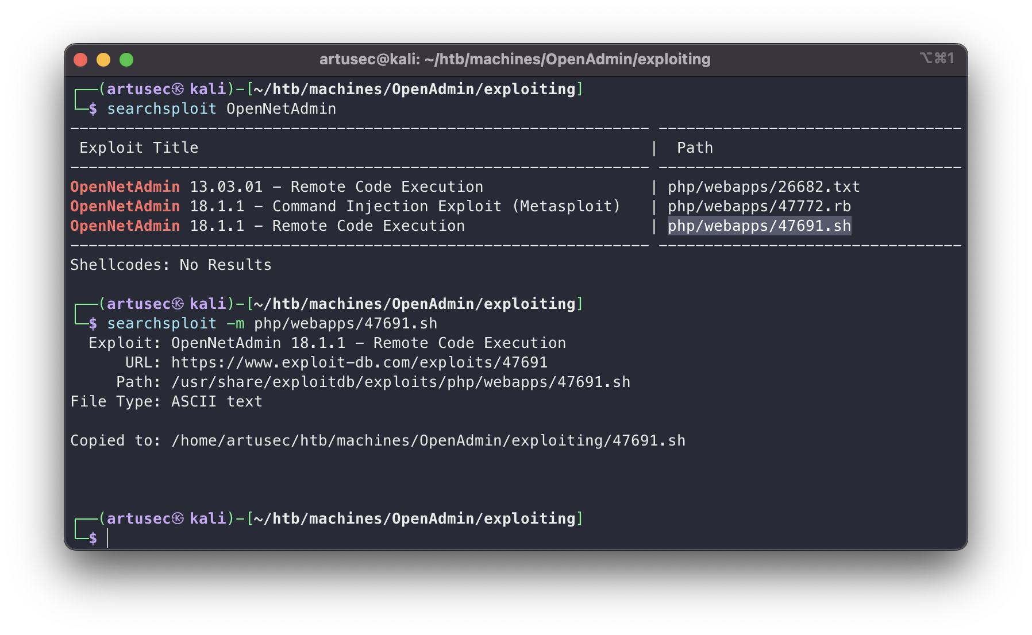Click the 'Path' column header

click(x=695, y=148)
